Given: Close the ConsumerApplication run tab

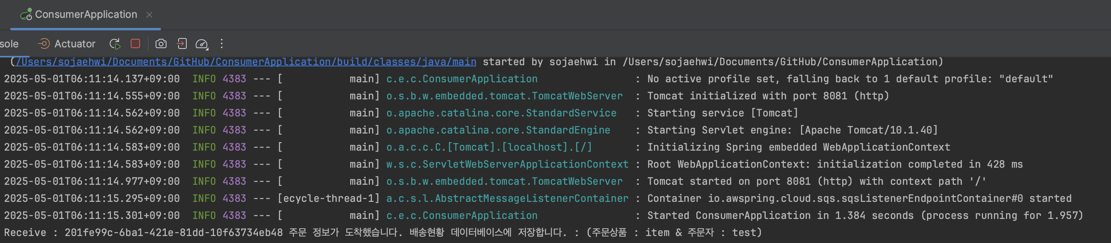Looking at the screenshot, I should (149, 15).
